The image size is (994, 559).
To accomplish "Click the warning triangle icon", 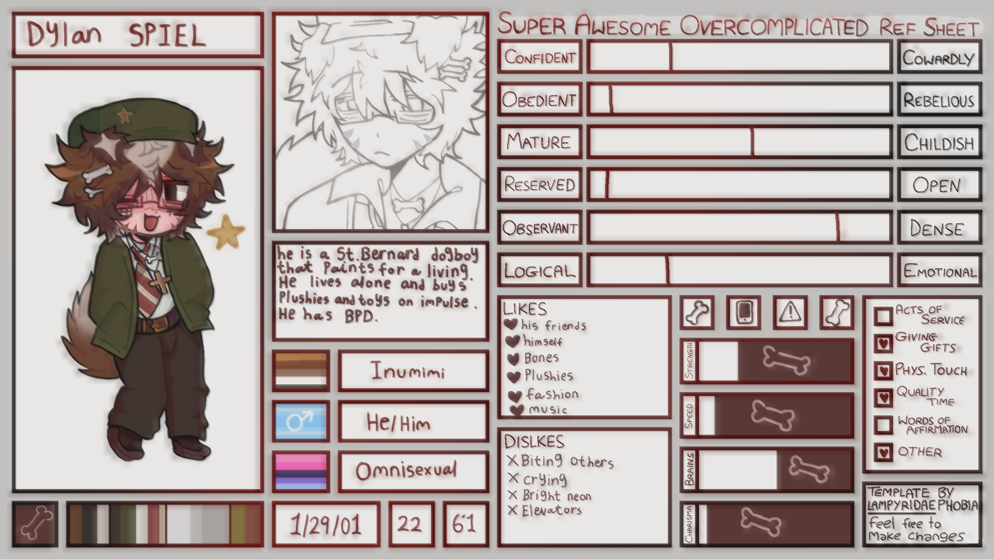I will point(790,312).
